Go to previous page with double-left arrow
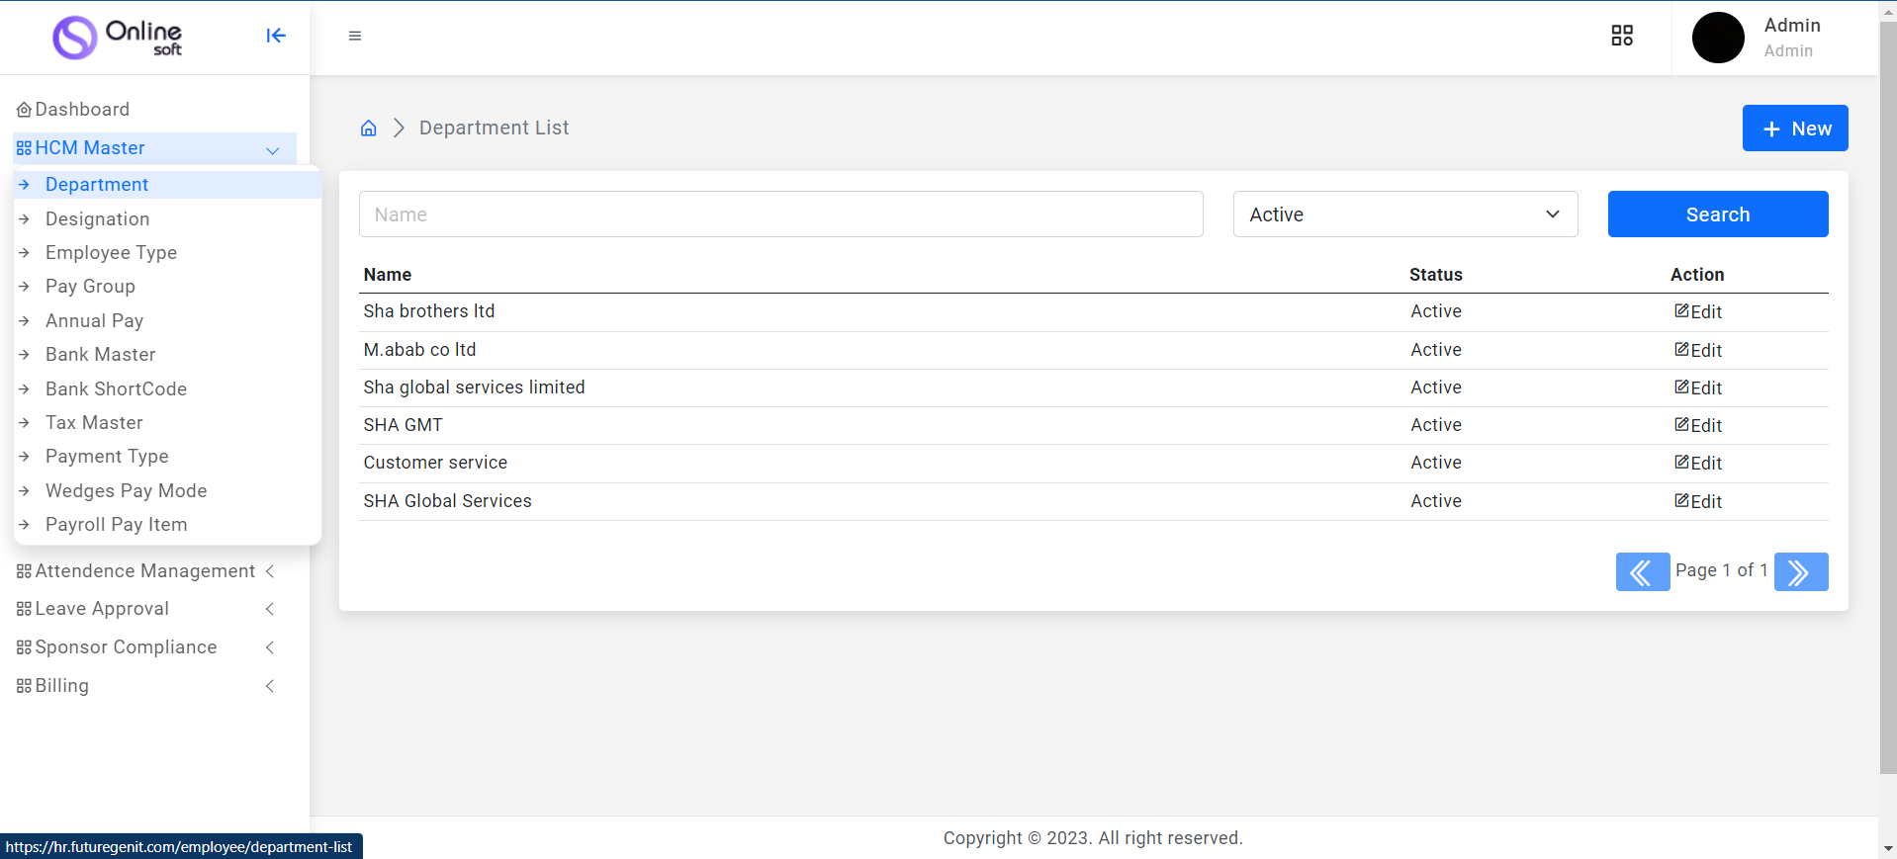The image size is (1897, 859). tap(1642, 572)
